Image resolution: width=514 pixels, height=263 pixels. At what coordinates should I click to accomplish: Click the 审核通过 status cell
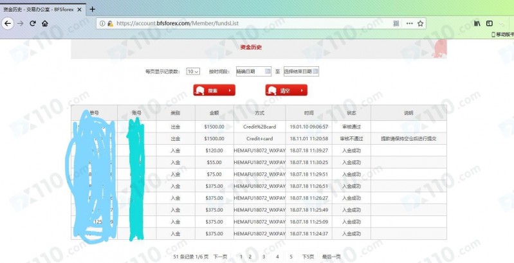point(351,127)
